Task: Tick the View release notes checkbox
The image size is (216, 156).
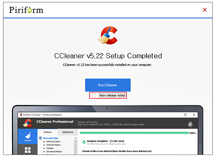Action: point(94,95)
